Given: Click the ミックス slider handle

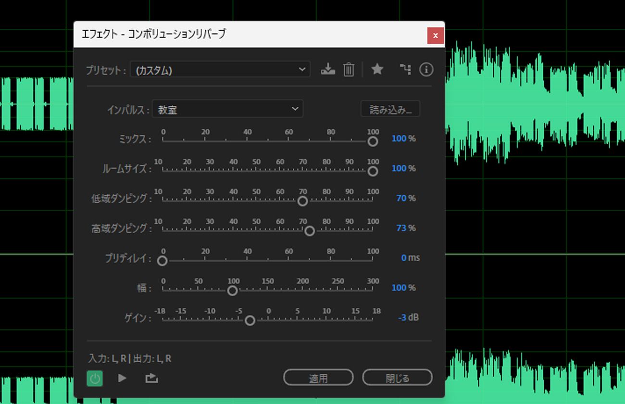Looking at the screenshot, I should 373,141.
